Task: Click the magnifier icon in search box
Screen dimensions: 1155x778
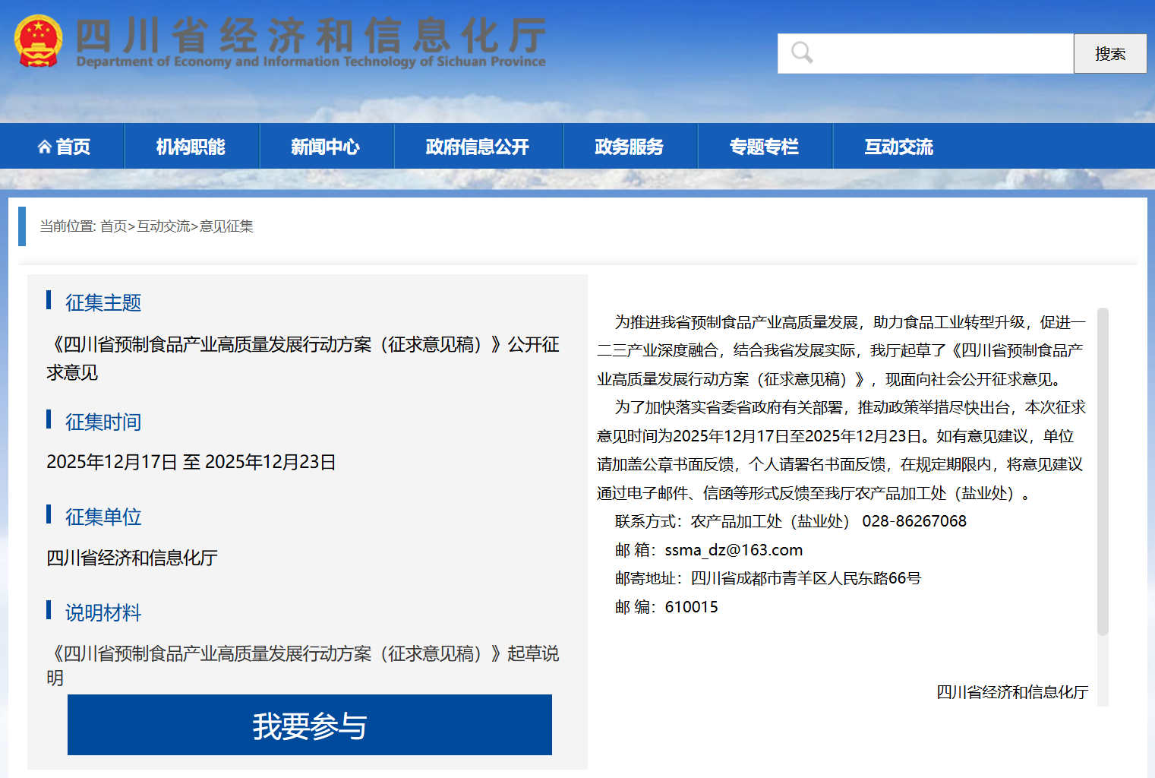Action: [802, 53]
